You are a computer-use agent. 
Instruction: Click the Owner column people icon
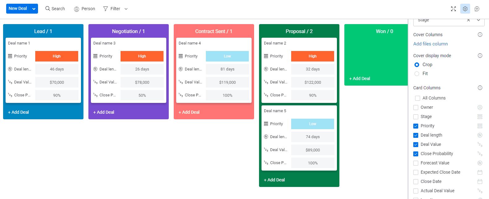click(x=479, y=107)
